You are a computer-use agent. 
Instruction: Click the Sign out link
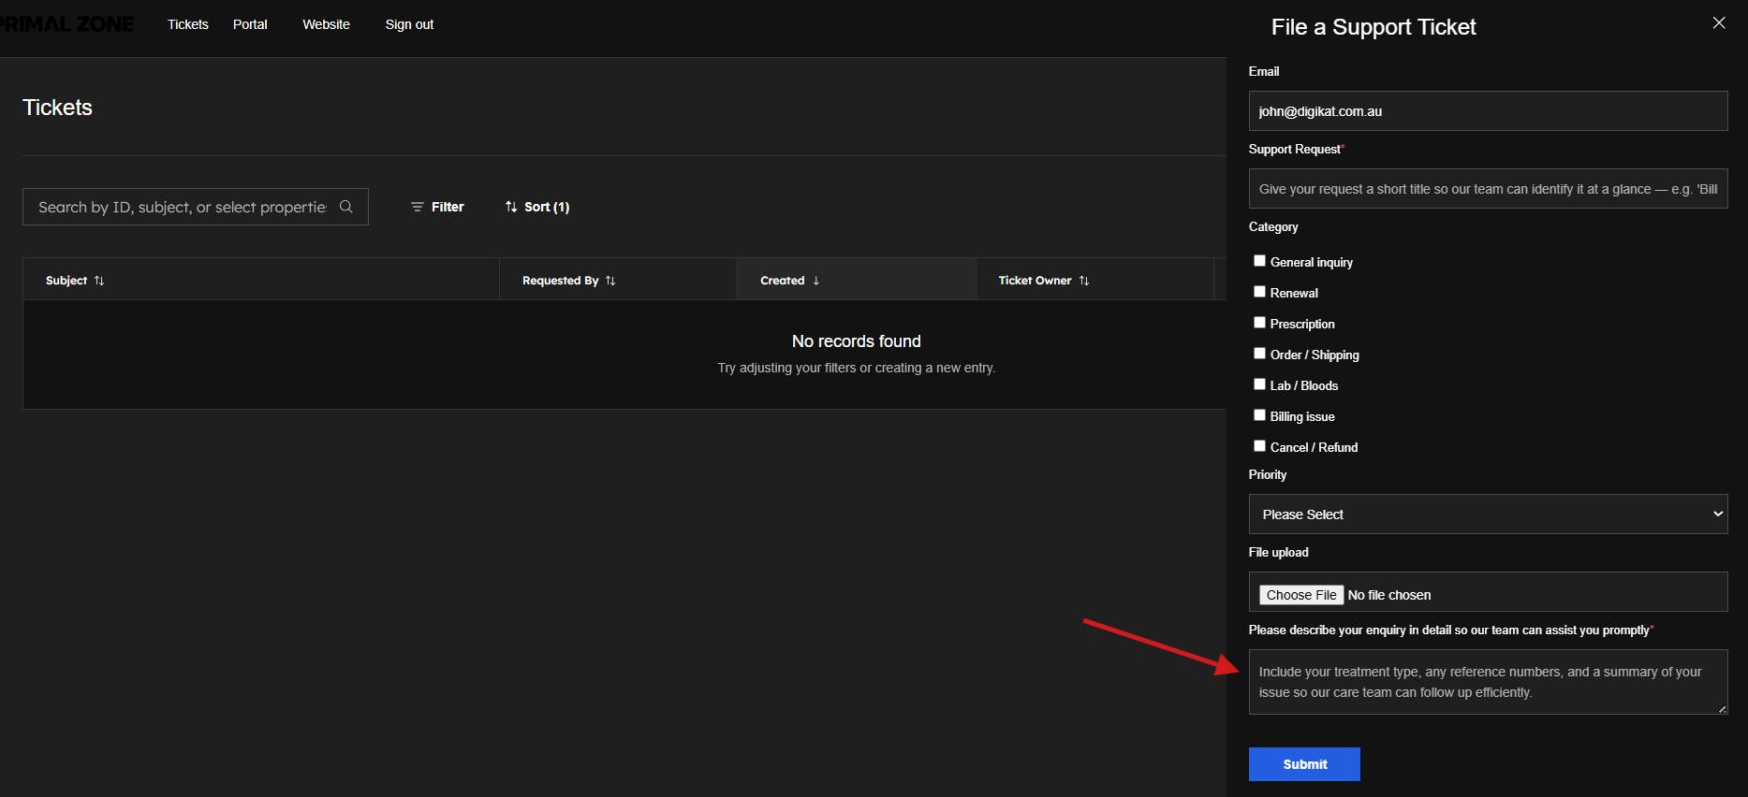(409, 24)
